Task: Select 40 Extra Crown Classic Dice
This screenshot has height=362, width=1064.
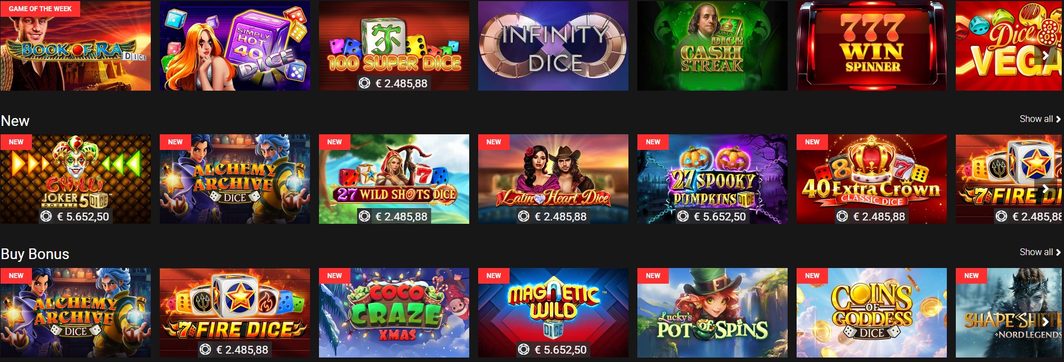Action: click(872, 179)
